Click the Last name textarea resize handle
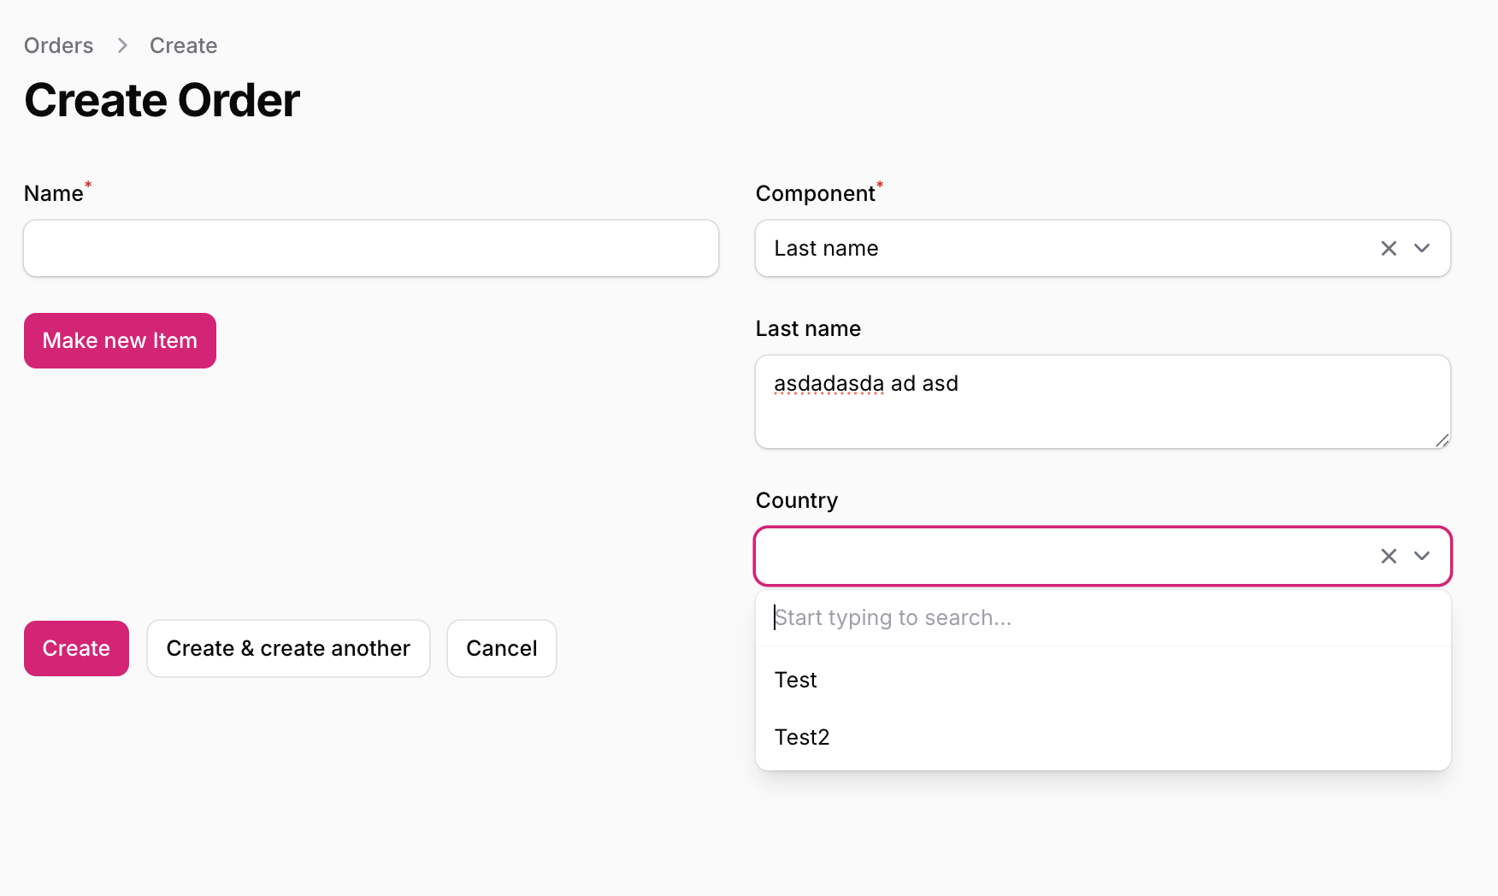 pyautogui.click(x=1442, y=440)
